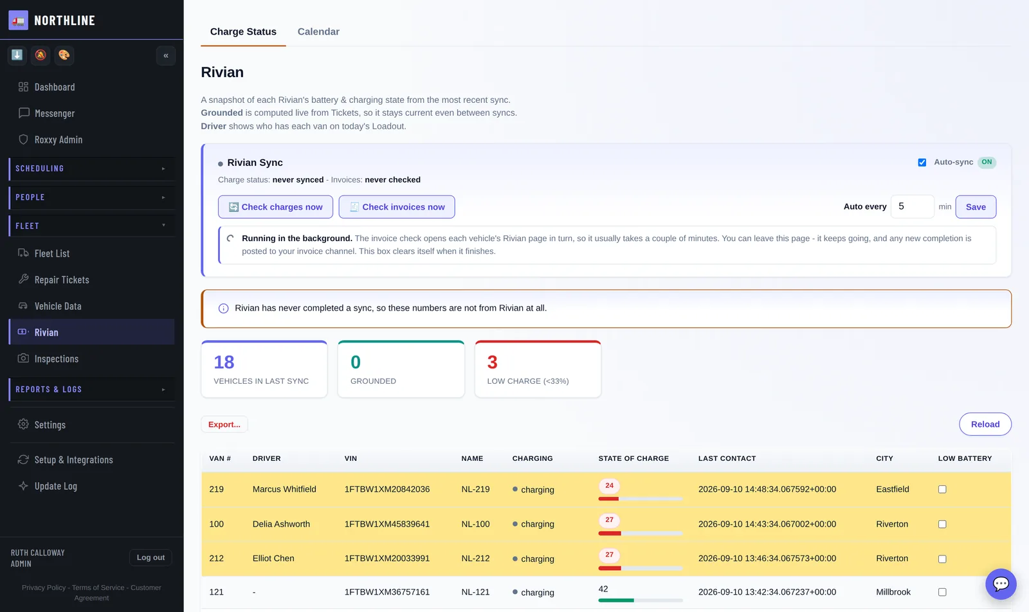Click the Auto every minutes input field
This screenshot has height=612, width=1029.
tap(912, 207)
